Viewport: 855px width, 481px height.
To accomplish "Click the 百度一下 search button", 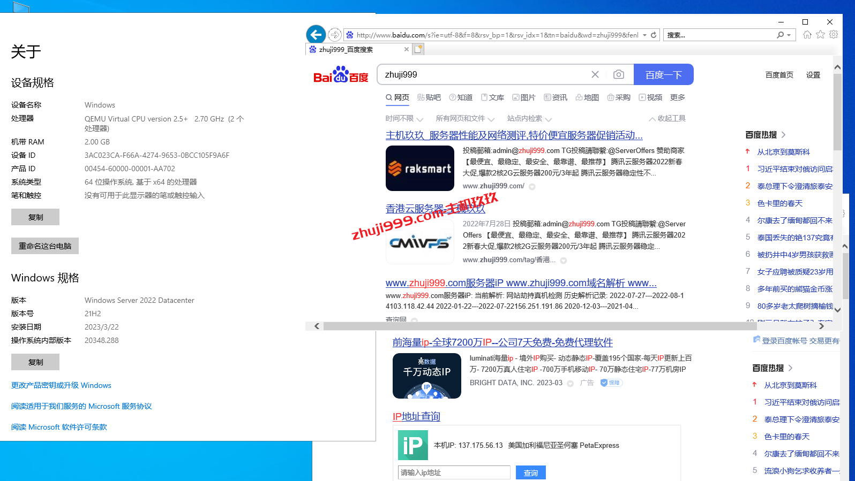I will coord(664,74).
